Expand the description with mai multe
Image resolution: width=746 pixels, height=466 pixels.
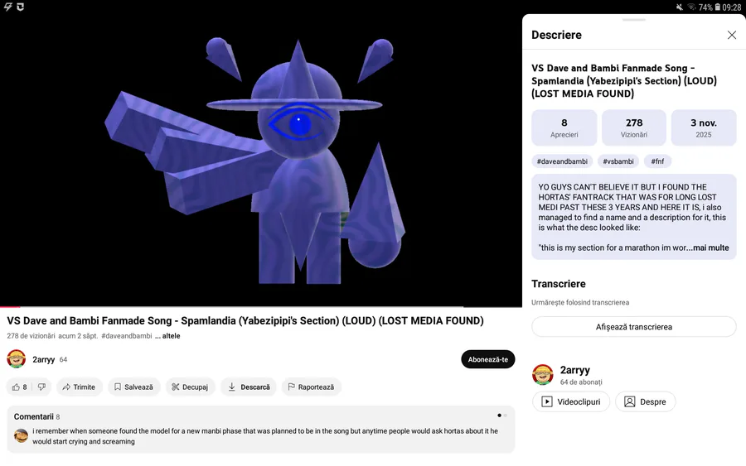tap(711, 248)
